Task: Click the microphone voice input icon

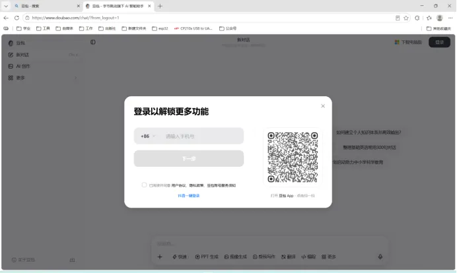Action: [x=380, y=257]
